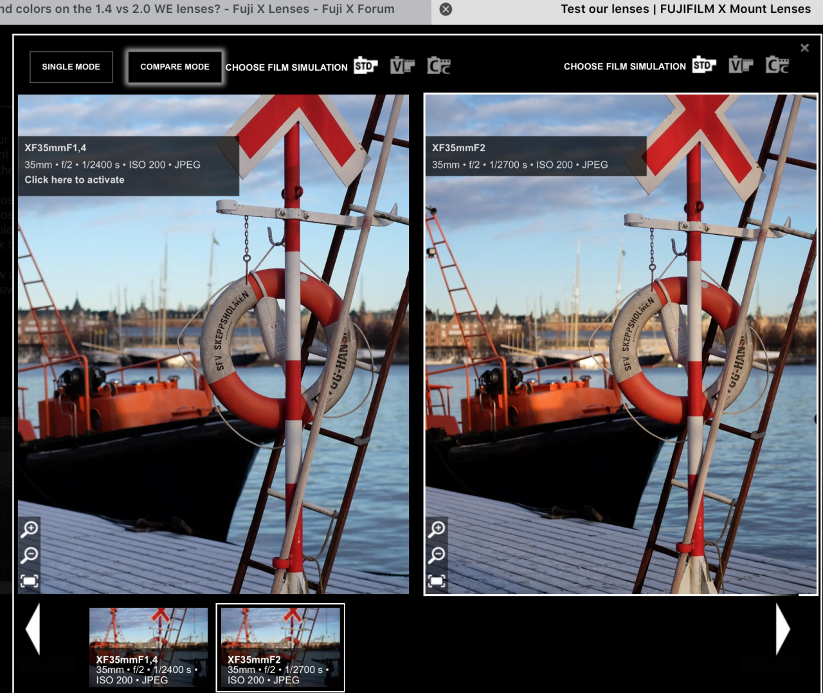Close the Test our lenses browser tab
The image size is (823, 693).
tap(446, 9)
